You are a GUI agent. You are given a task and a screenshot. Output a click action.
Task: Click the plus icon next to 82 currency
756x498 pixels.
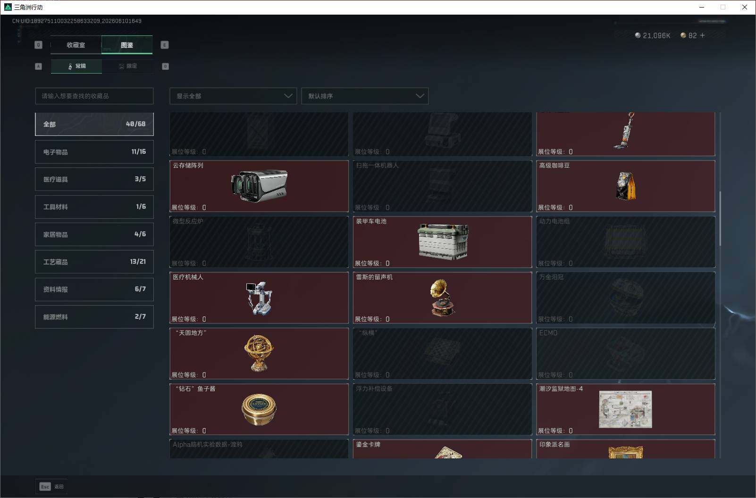702,35
